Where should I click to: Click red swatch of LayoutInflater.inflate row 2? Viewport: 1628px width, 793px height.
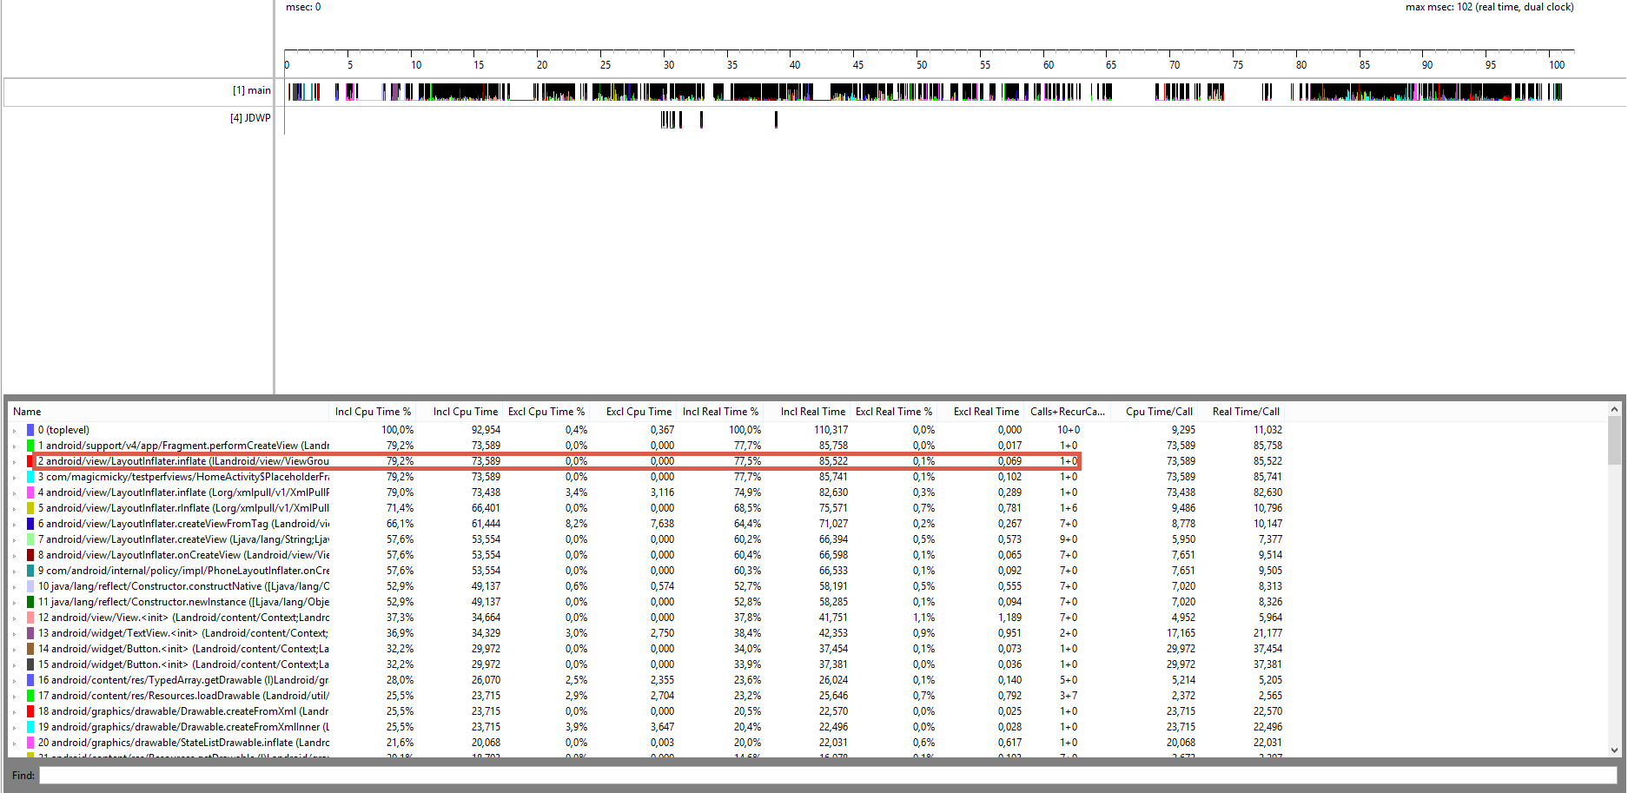[30, 461]
